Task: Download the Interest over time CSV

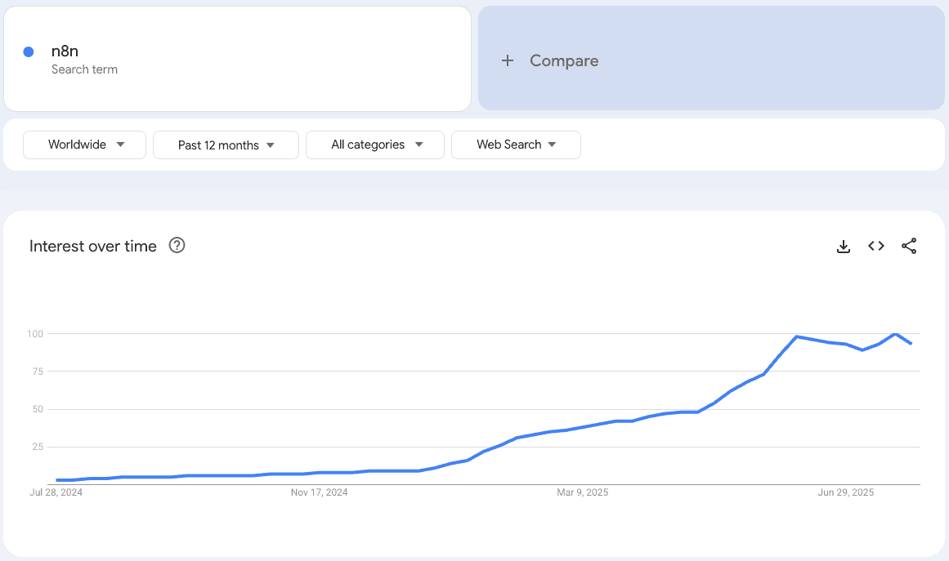Action: (844, 247)
